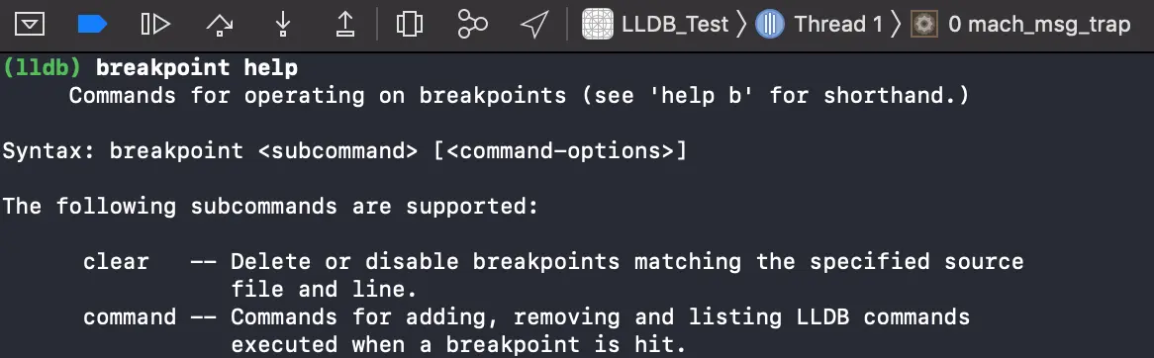Viewport: 1154px width, 358px height.
Task: Click the 'clear' subcommand in help output
Action: pyautogui.click(x=116, y=261)
